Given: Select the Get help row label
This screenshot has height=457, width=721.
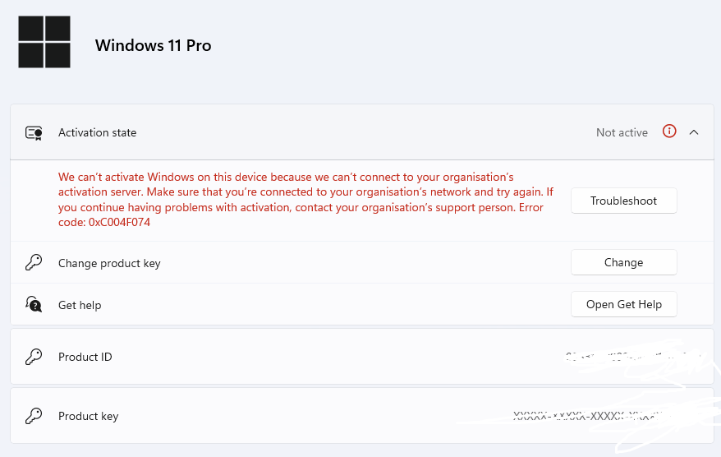Looking at the screenshot, I should 80,305.
